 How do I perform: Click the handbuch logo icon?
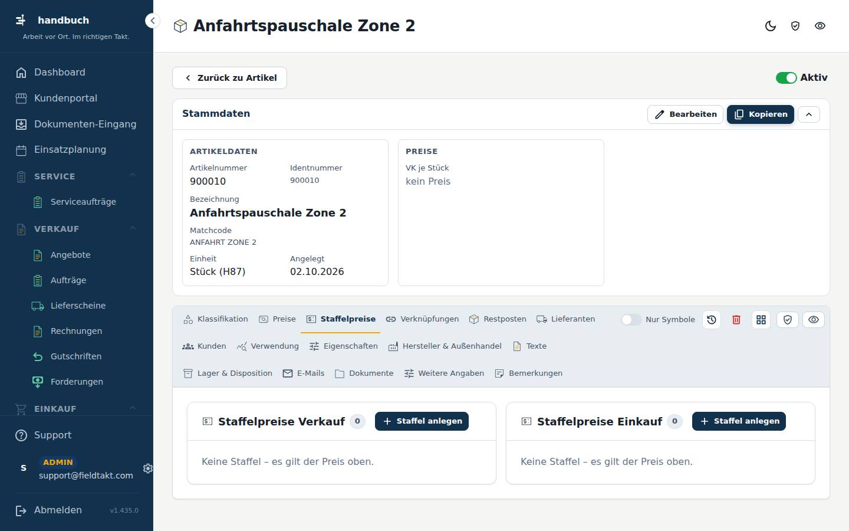point(21,20)
